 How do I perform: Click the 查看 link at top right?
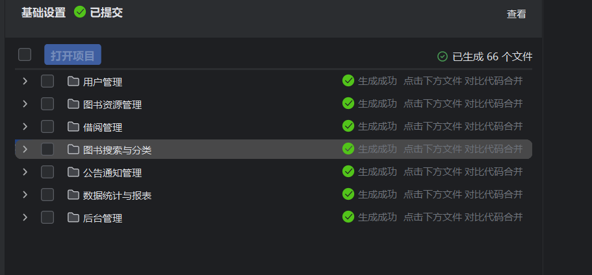pyautogui.click(x=516, y=14)
